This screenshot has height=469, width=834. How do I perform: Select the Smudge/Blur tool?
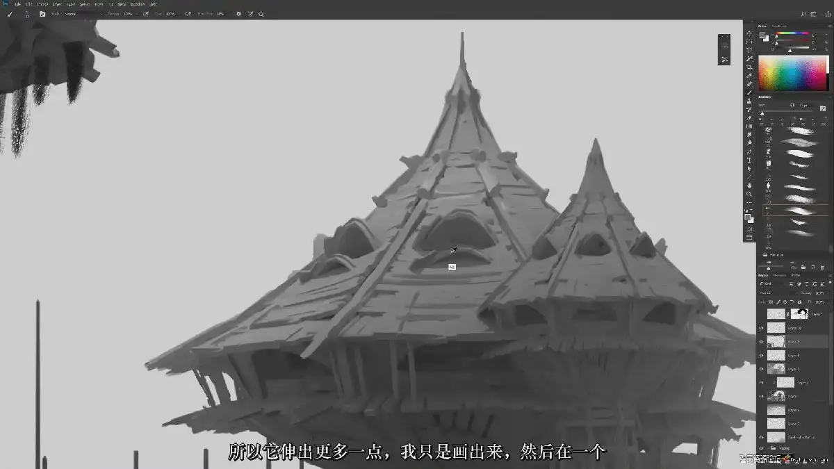749,135
